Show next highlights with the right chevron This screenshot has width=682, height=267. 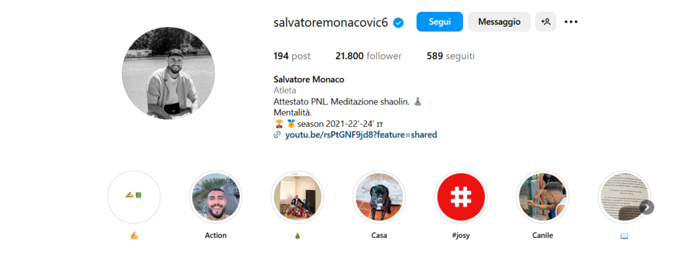[647, 207]
